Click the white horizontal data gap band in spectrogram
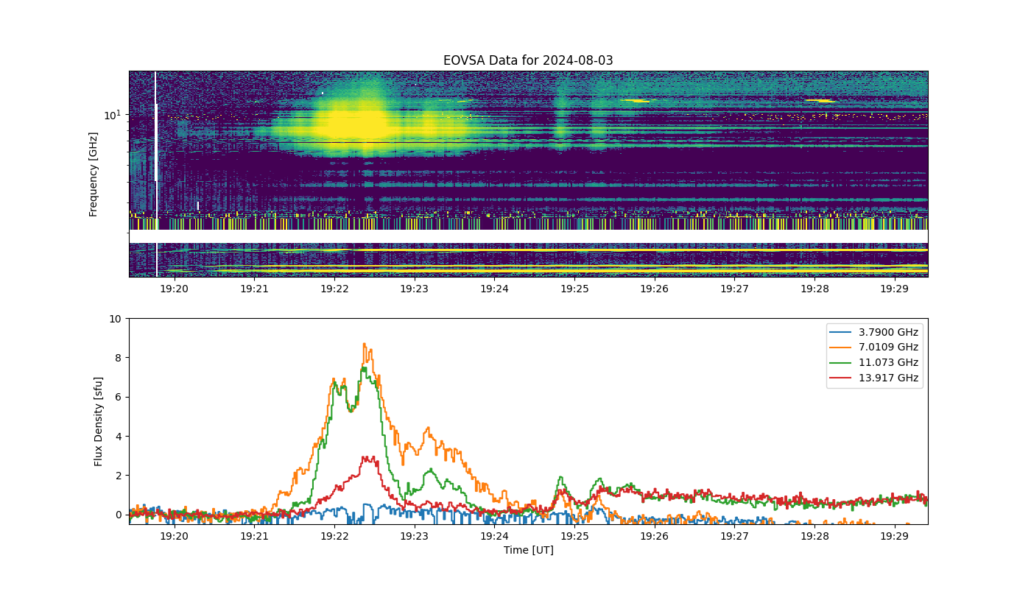The width and height of the screenshot is (1031, 589). coord(528,236)
